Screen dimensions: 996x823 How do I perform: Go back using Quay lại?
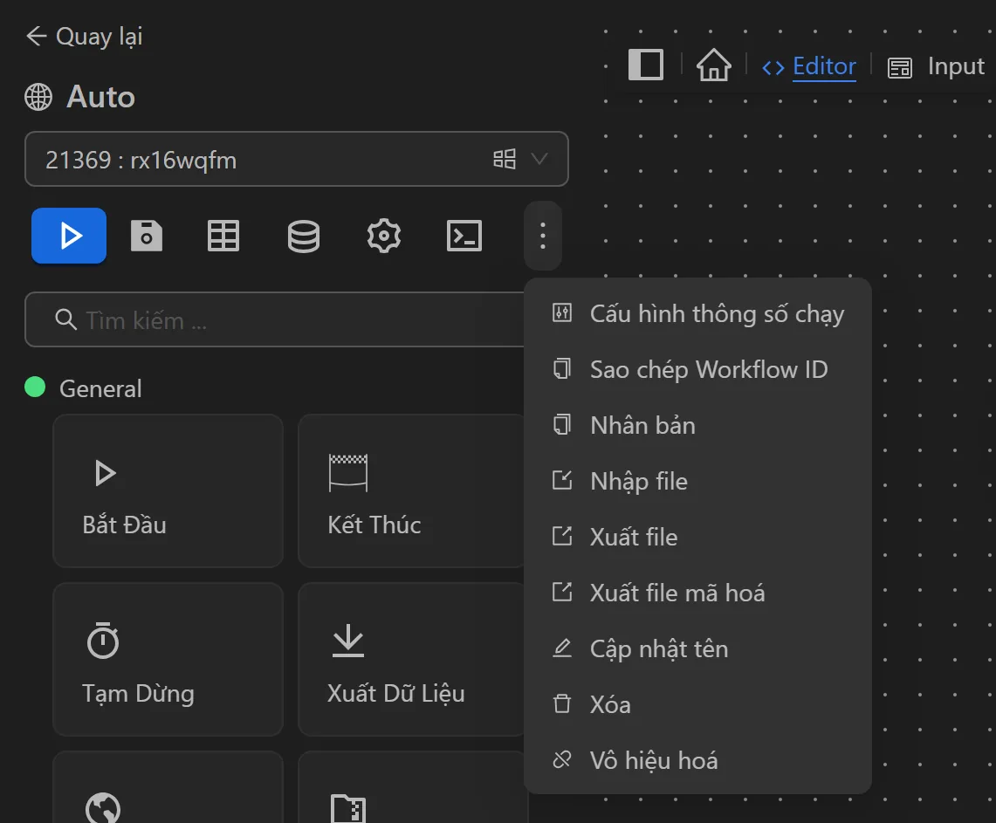84,36
